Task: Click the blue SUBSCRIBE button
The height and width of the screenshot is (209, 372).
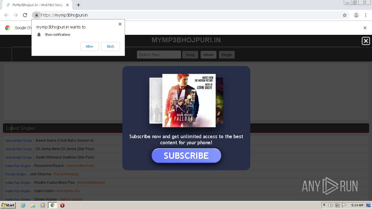Action: [x=186, y=156]
